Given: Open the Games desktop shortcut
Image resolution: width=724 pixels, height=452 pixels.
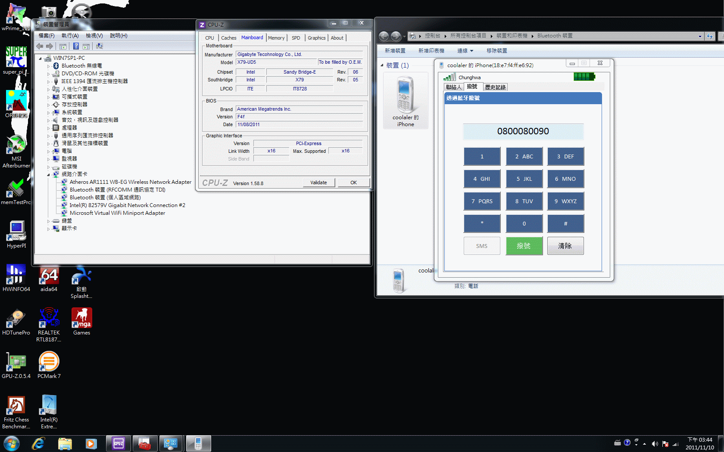Looking at the screenshot, I should click(81, 322).
